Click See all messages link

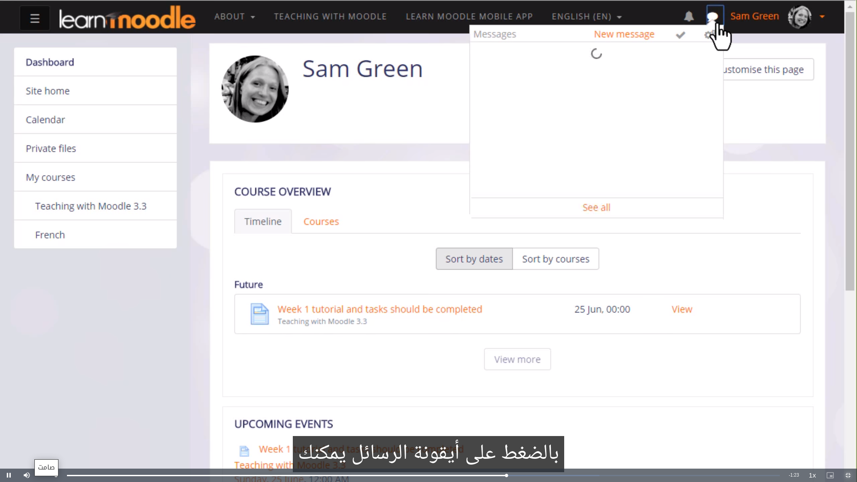click(x=596, y=208)
